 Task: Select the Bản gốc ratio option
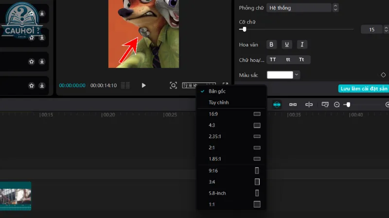(231, 91)
